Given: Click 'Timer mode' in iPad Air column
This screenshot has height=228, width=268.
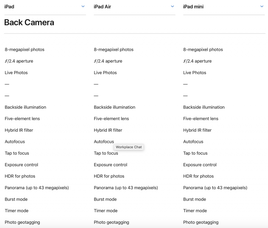Looking at the screenshot, I should click(x=105, y=211).
